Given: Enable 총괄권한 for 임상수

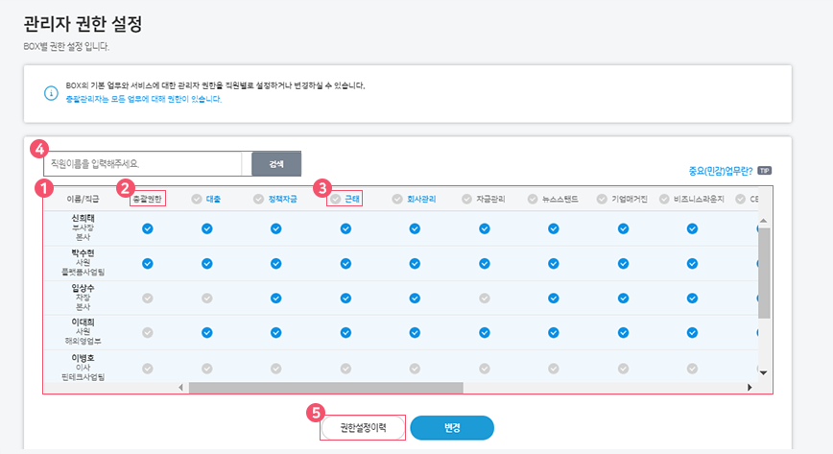Looking at the screenshot, I should [148, 298].
